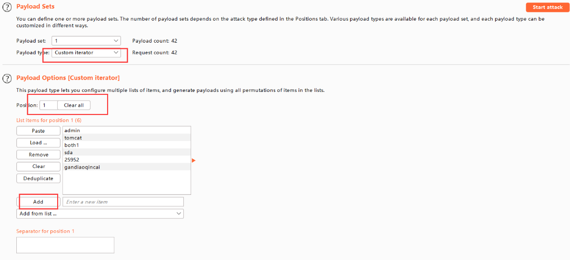Select gandiaoqincai in the list
The height and width of the screenshot is (260, 570).
[82, 167]
